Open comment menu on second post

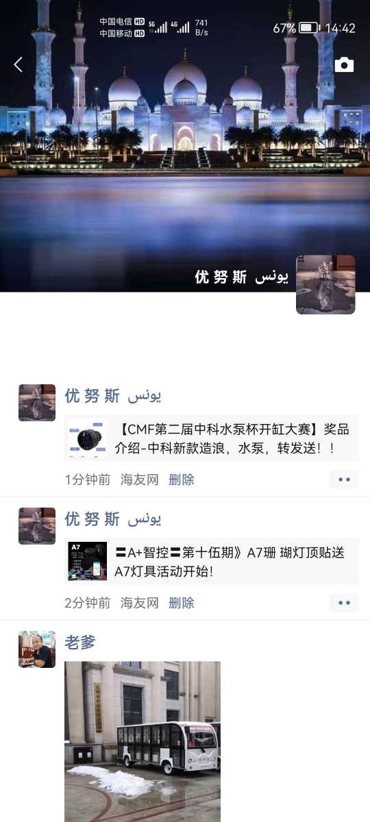tap(344, 603)
